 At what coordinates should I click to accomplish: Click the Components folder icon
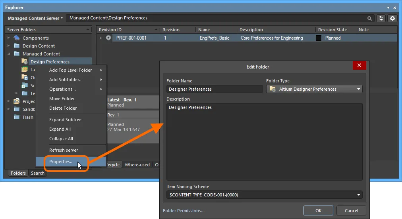(17, 38)
